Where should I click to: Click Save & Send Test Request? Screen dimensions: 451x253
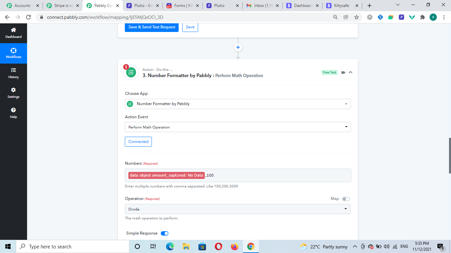pyautogui.click(x=152, y=27)
